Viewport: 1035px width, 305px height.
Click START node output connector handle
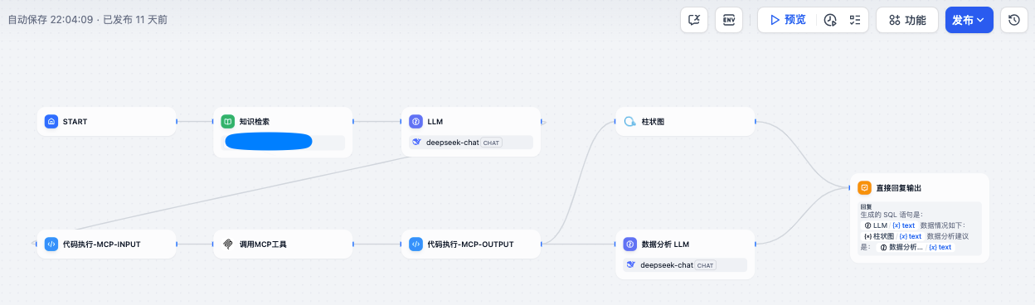177,121
